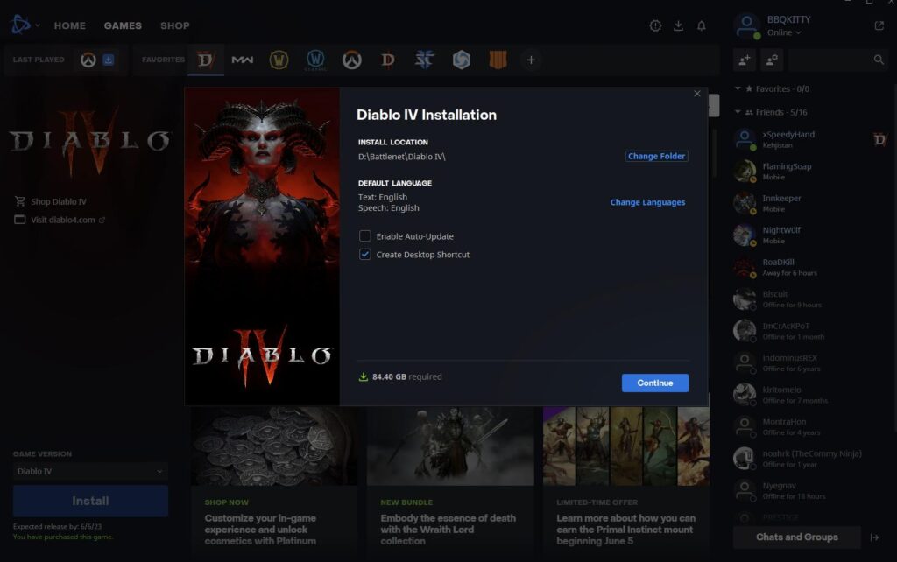Visit diablo4.com link
897x562 pixels.
pos(60,220)
